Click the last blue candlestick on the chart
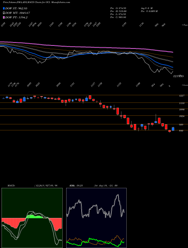The width and height of the screenshot is (188, 248). pyautogui.click(x=173, y=129)
